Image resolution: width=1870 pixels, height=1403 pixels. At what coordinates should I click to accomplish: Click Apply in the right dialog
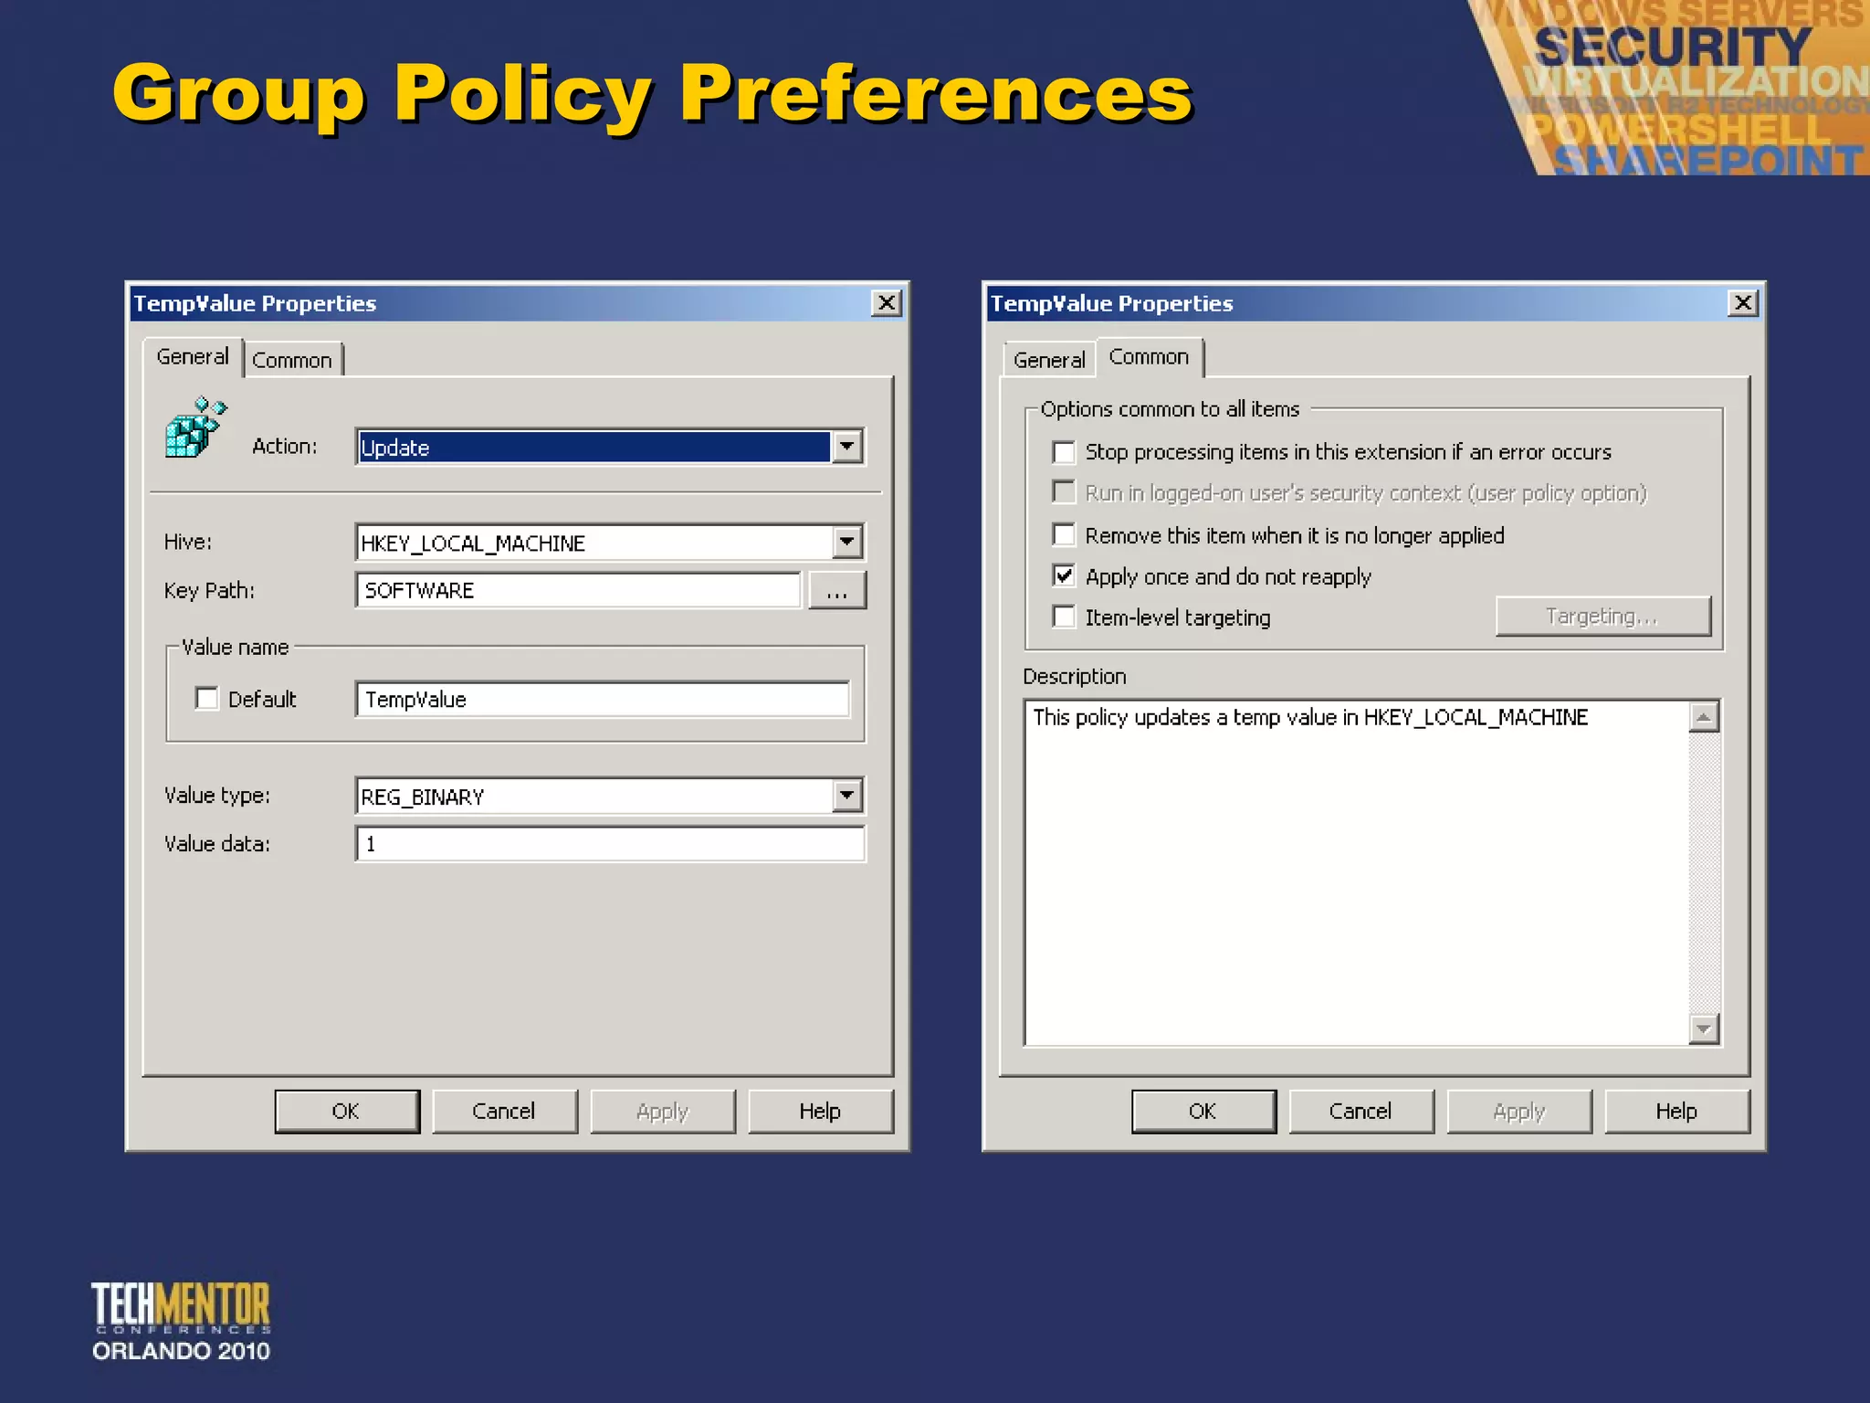(1518, 1112)
